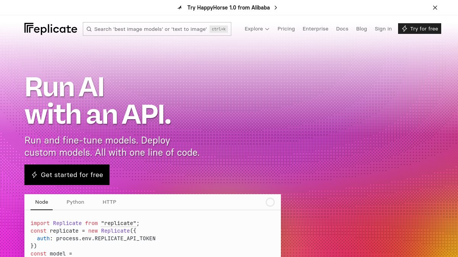The width and height of the screenshot is (458, 257).
Task: Click the "const replicate = new Replicate" line
Action: pos(83,231)
